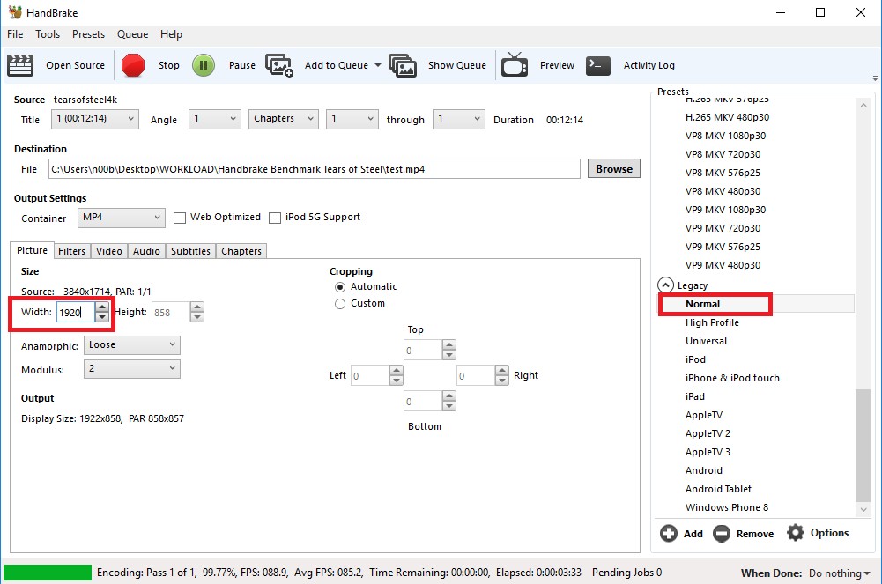The width and height of the screenshot is (882, 584).
Task: Click the Browse button
Action: coord(613,169)
